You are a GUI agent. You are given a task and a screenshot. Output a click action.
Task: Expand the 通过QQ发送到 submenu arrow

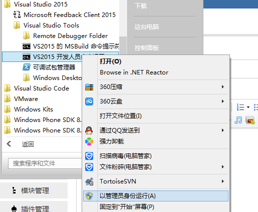[x=223, y=130]
